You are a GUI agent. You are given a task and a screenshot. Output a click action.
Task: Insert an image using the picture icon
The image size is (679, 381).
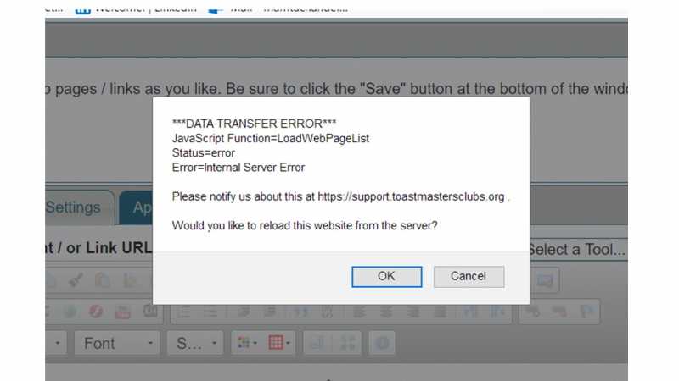[545, 280]
